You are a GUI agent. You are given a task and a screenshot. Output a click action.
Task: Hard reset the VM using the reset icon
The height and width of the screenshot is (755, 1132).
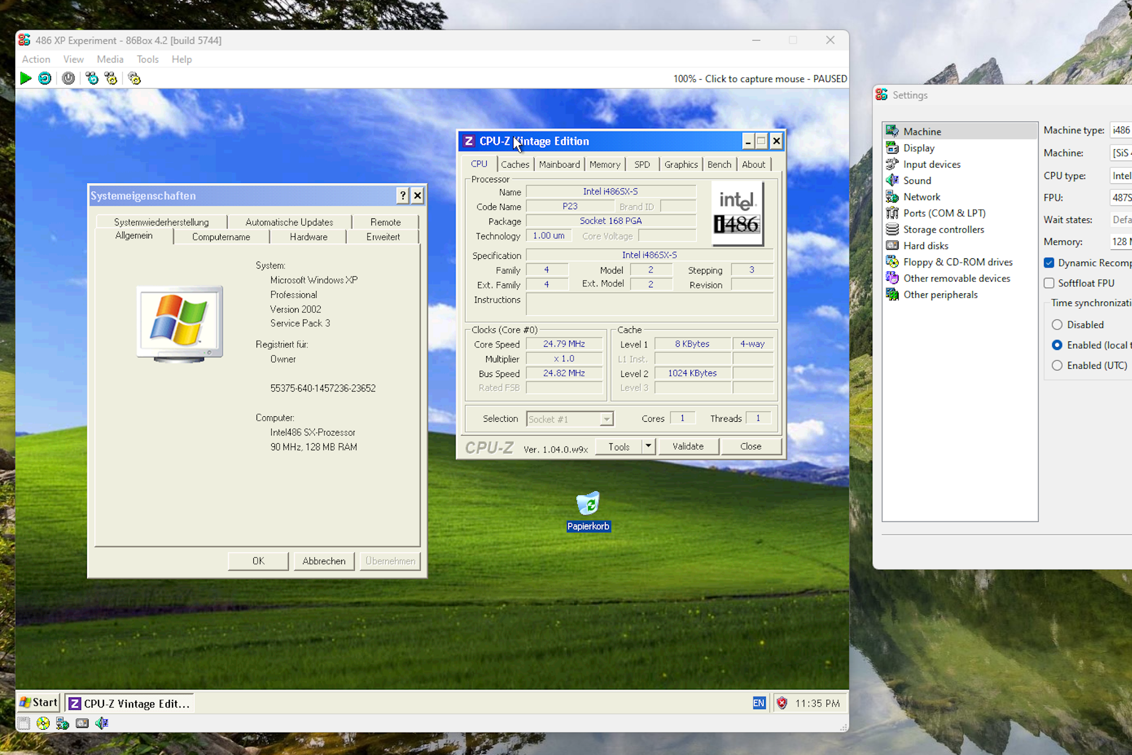[44, 78]
